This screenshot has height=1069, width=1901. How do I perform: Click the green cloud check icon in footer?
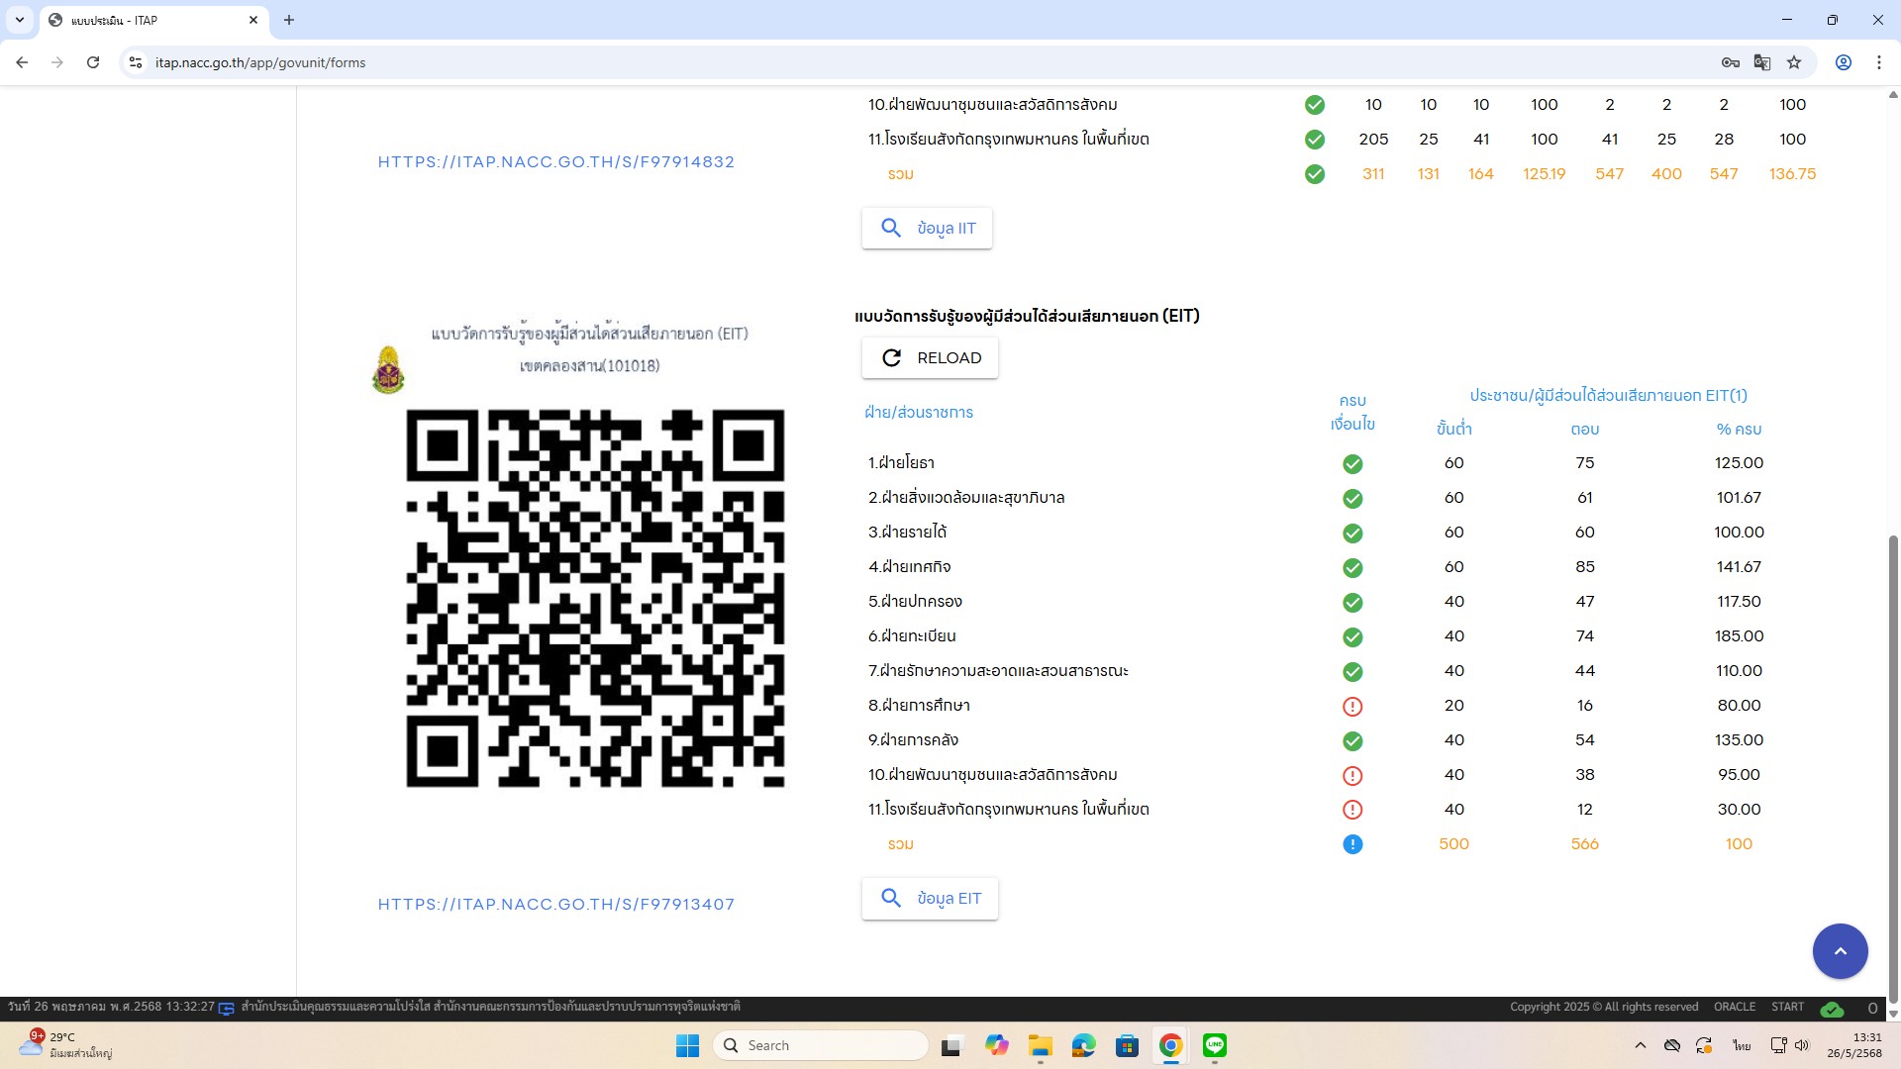coord(1832,1009)
